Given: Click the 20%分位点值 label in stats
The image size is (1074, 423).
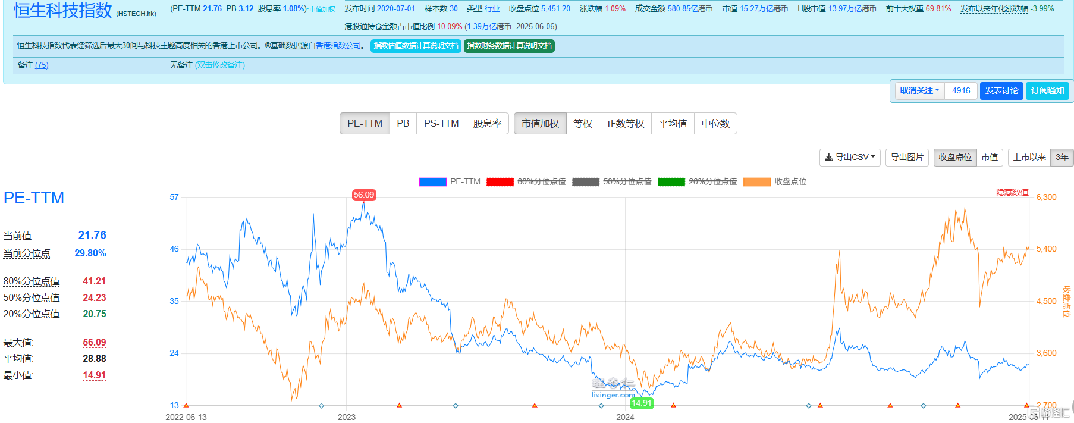Looking at the screenshot, I should 32,314.
